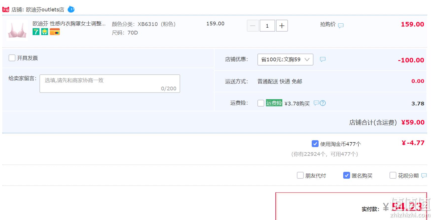Image resolution: width=433 pixels, height=220 pixels.
Task: Check the 运费险 purchase checkbox
Action: (x=261, y=103)
